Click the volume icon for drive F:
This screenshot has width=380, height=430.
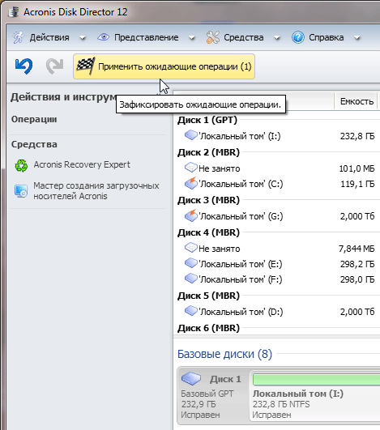pos(191,279)
